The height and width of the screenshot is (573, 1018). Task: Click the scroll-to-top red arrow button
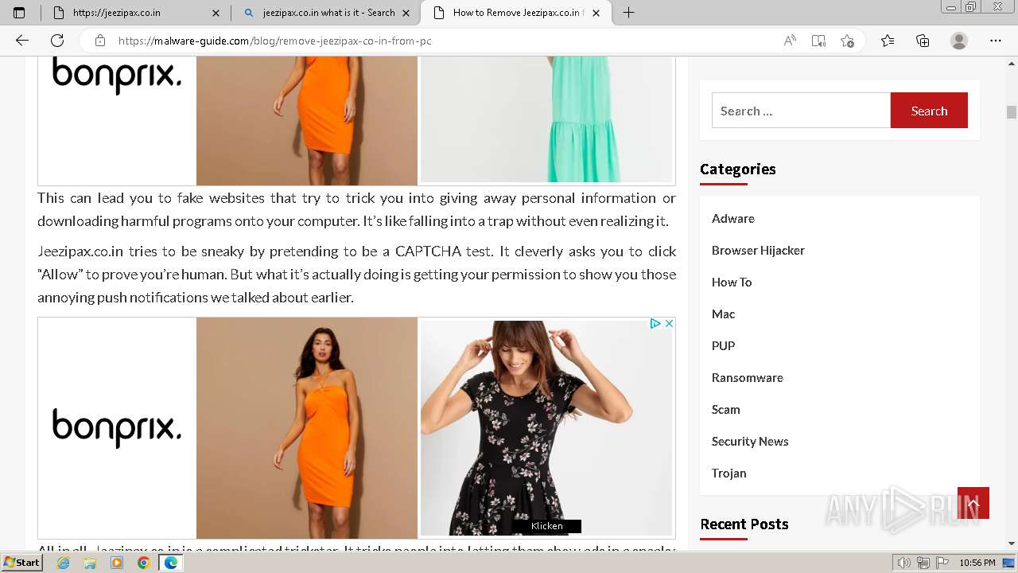click(x=973, y=503)
